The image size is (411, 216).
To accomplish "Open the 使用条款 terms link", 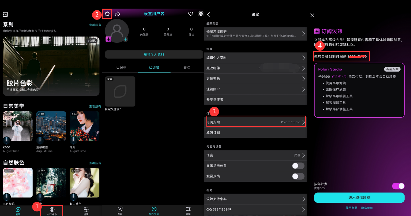I will click(352, 208).
